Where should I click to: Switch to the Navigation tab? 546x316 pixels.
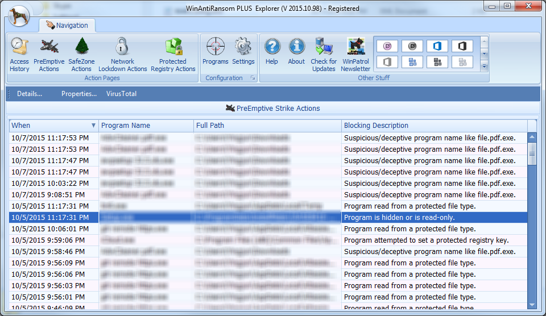click(67, 26)
